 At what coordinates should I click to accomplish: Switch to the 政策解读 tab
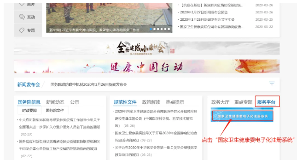tap(151, 102)
